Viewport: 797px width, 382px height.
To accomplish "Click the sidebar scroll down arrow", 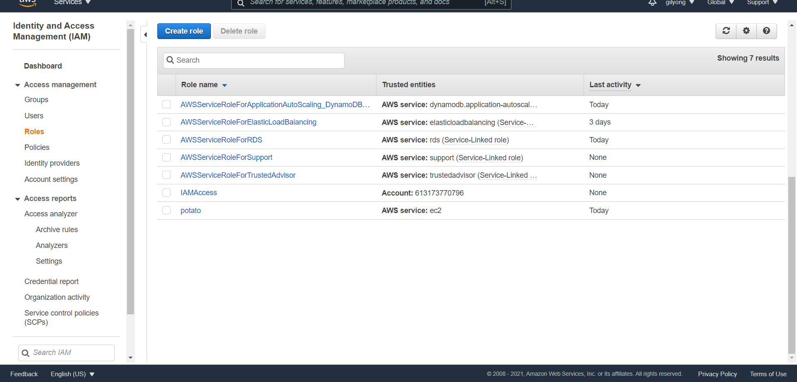I will pyautogui.click(x=131, y=358).
